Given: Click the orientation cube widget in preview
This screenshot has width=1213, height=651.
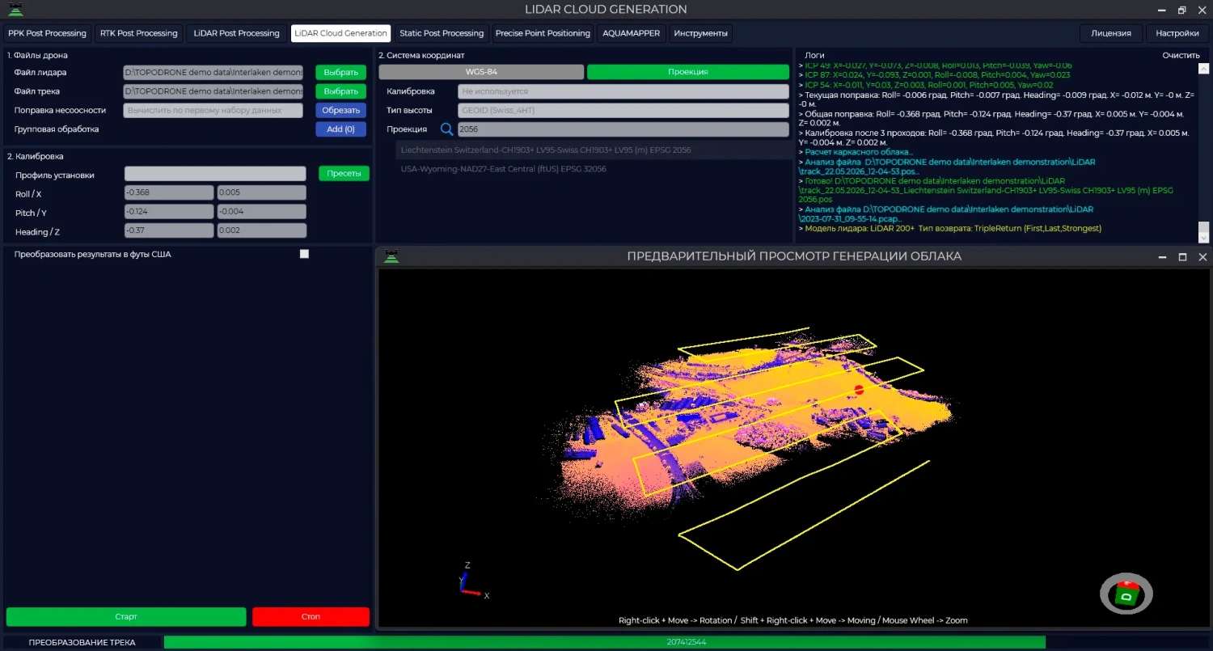Looking at the screenshot, I should 1126,594.
